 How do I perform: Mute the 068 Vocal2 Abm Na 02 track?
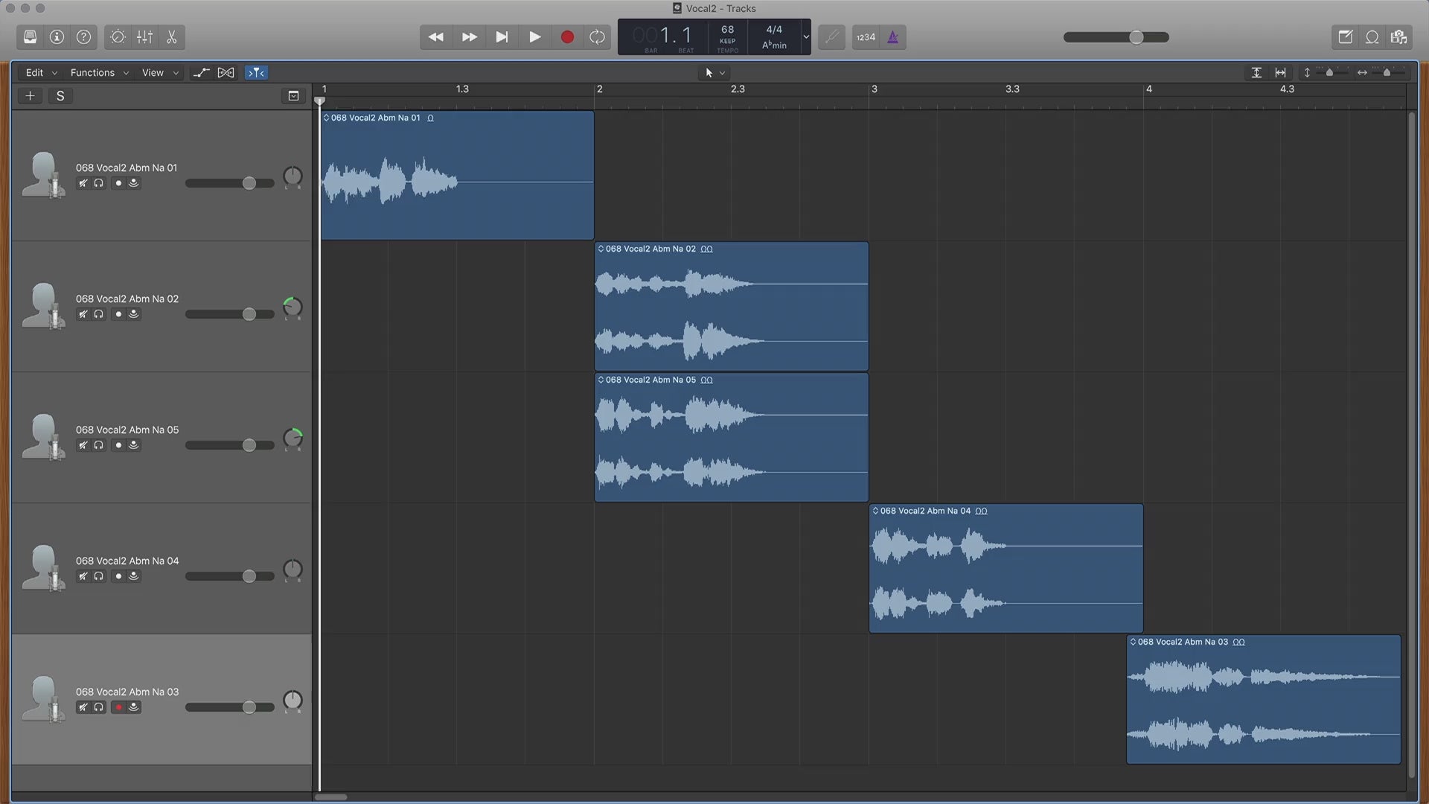(x=83, y=314)
